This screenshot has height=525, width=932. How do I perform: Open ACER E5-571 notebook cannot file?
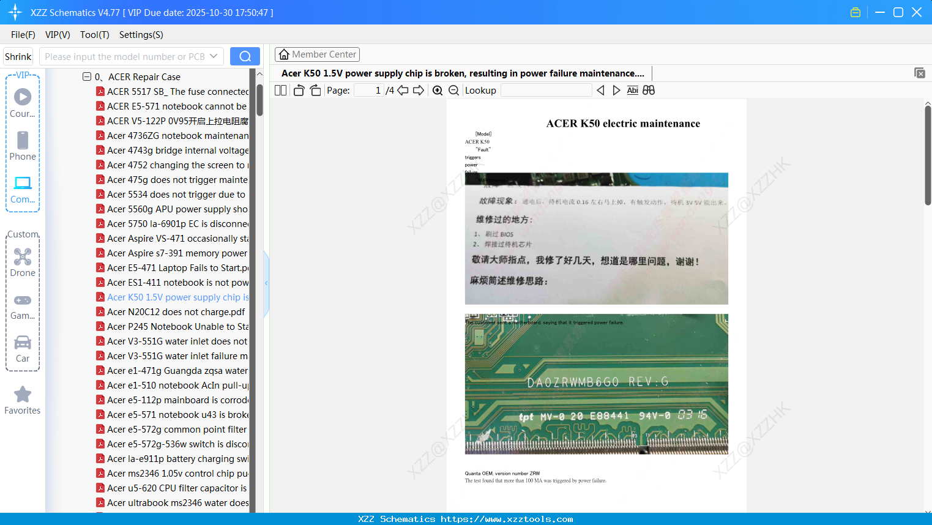coord(176,106)
